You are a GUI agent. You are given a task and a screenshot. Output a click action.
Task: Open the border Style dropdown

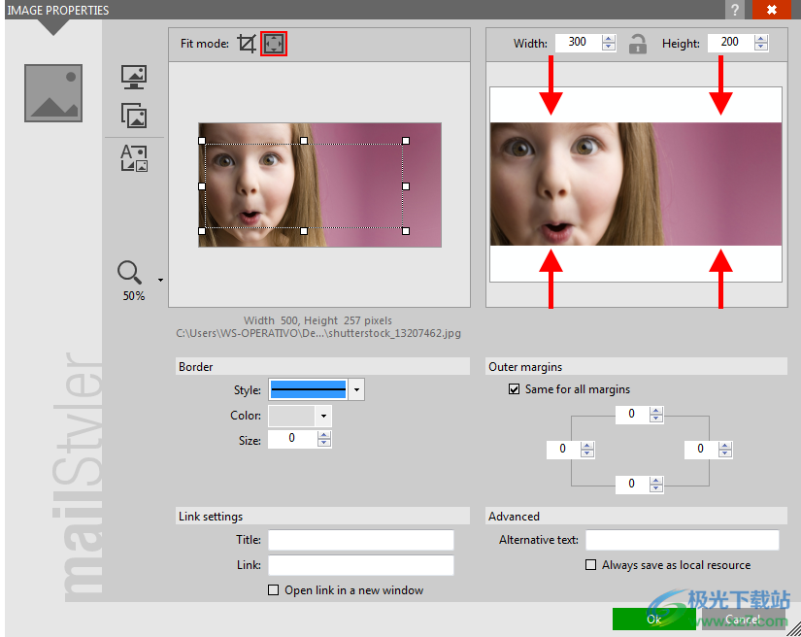[357, 390]
